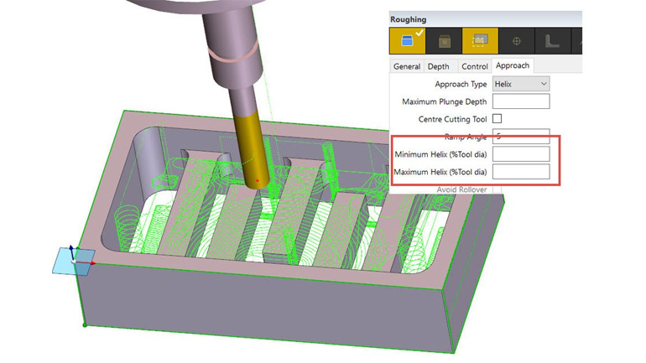Click the highlighted dashed-rectangle region icon

(481, 40)
